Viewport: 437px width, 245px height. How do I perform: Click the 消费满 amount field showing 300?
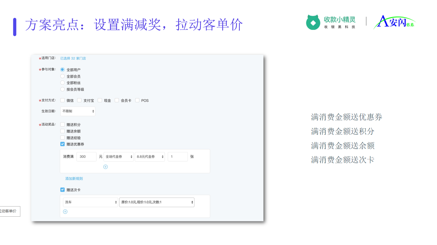pyautogui.click(x=87, y=157)
